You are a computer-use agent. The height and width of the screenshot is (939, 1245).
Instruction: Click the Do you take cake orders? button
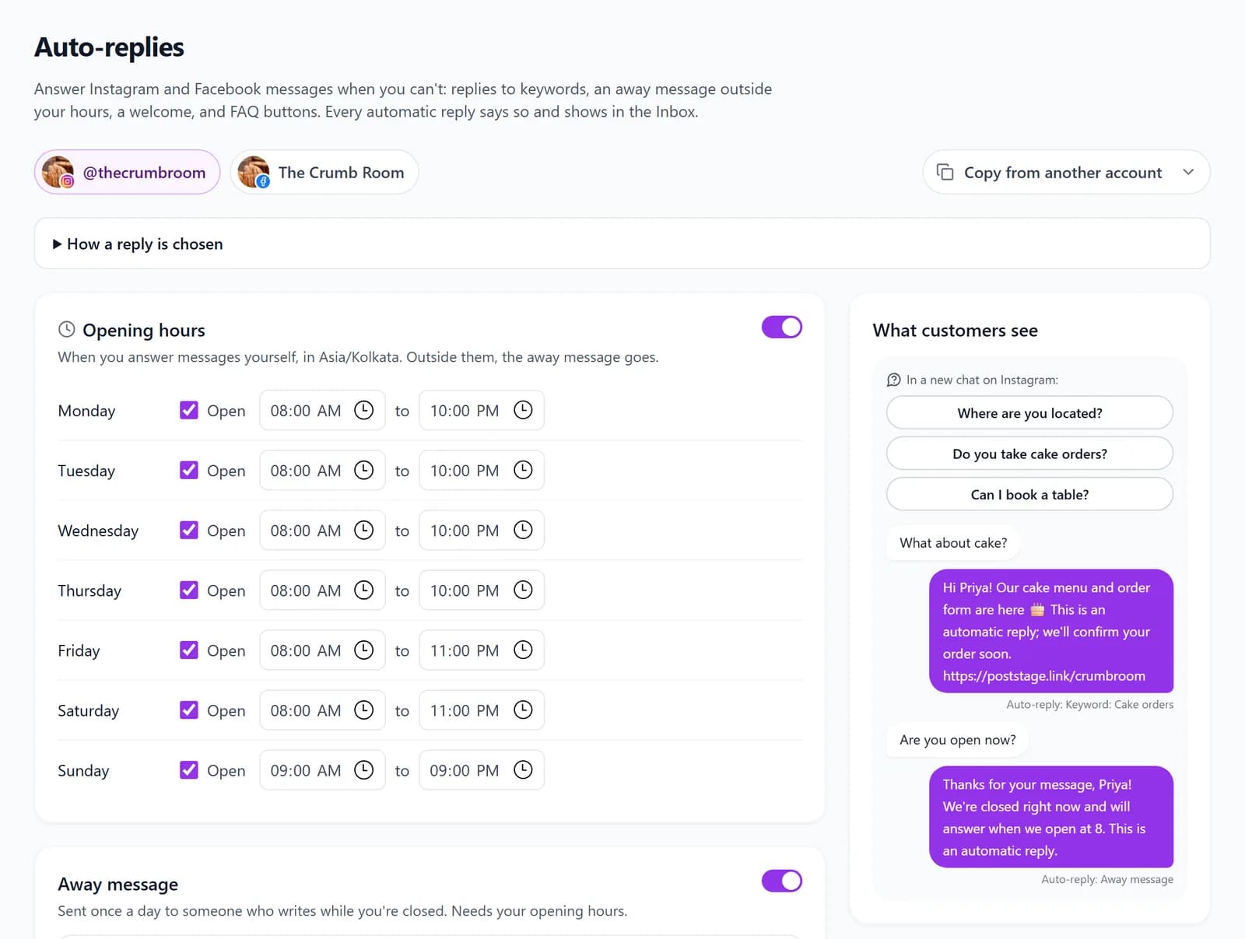[x=1029, y=454]
